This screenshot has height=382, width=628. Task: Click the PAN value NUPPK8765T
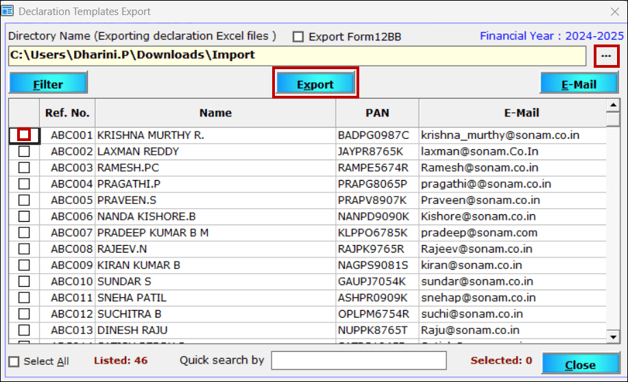click(372, 331)
